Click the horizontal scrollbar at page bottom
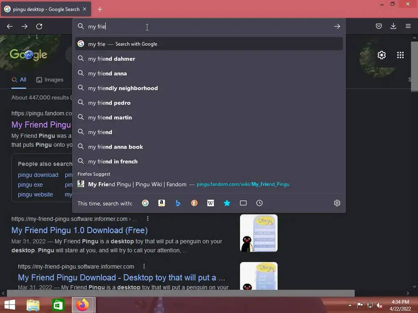Screen dimensions: 418x313 pos(181,293)
